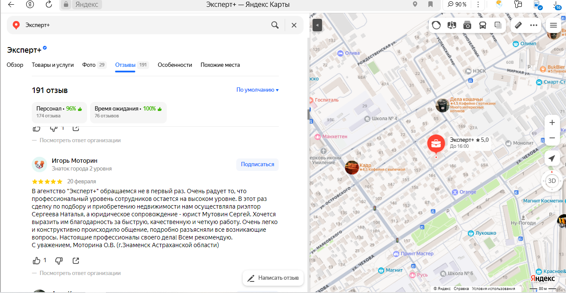This screenshot has width=566, height=293.
Task: Click the Манхеттен marker on the map
Action: 331,137
